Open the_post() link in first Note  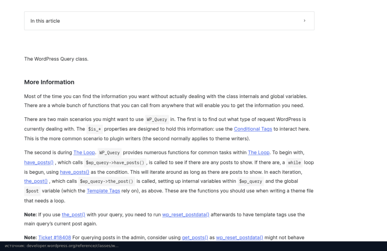click(73, 214)
